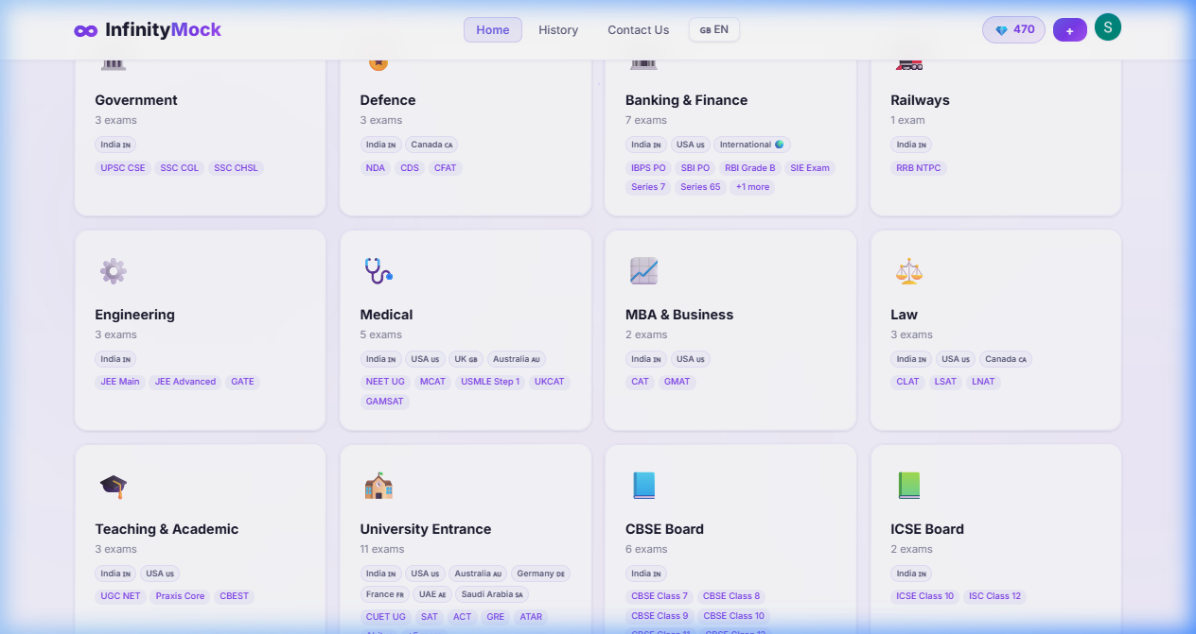The image size is (1196, 634).
Task: Select the NDA exam tag
Action: pos(376,168)
